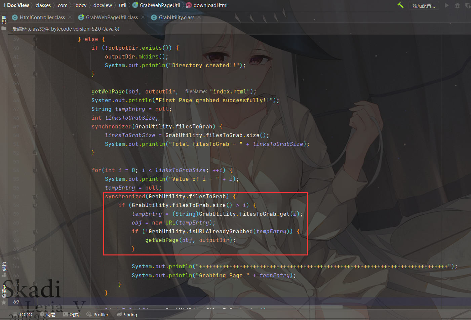Image resolution: width=471 pixels, height=320 pixels.
Task: Collapse the fold end marker at line 43
Action: tap(35, 74)
